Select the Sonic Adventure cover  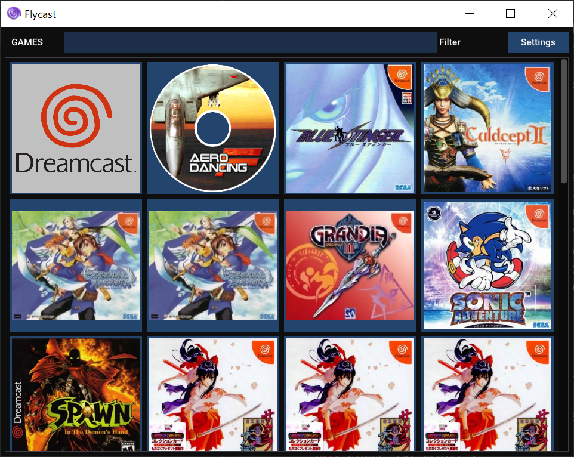click(x=487, y=265)
